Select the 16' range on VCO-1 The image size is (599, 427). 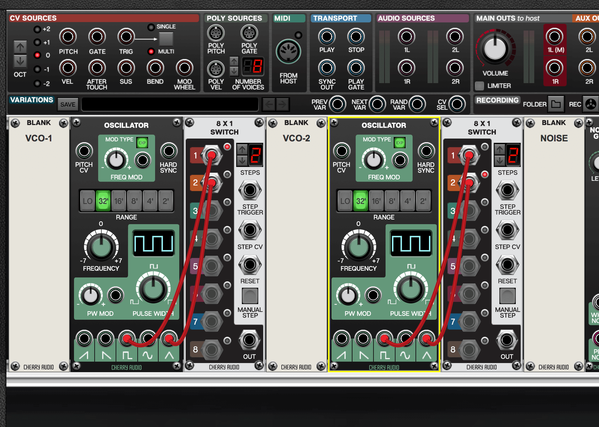pos(118,201)
